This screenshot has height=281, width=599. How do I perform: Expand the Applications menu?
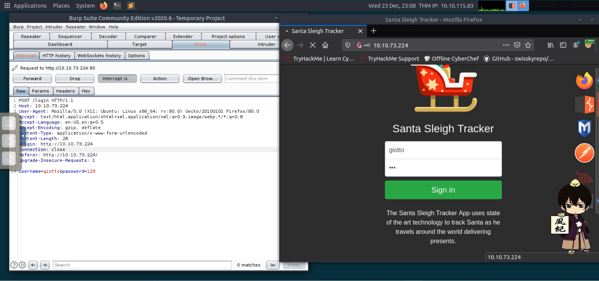tap(26, 6)
